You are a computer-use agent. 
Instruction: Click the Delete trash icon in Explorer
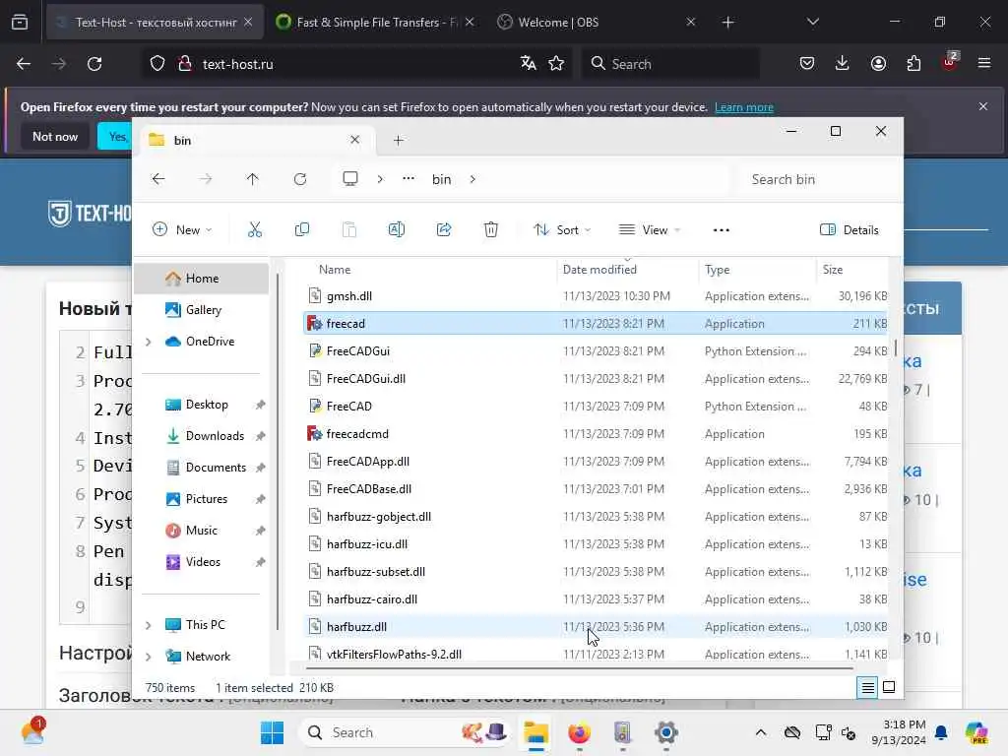(x=491, y=229)
